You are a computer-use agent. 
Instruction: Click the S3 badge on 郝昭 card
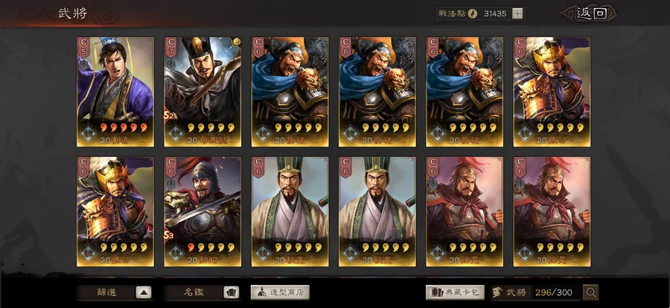tap(168, 235)
